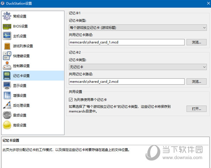
Task: Switch to 游戏列表设置 page label
Action: [23, 46]
